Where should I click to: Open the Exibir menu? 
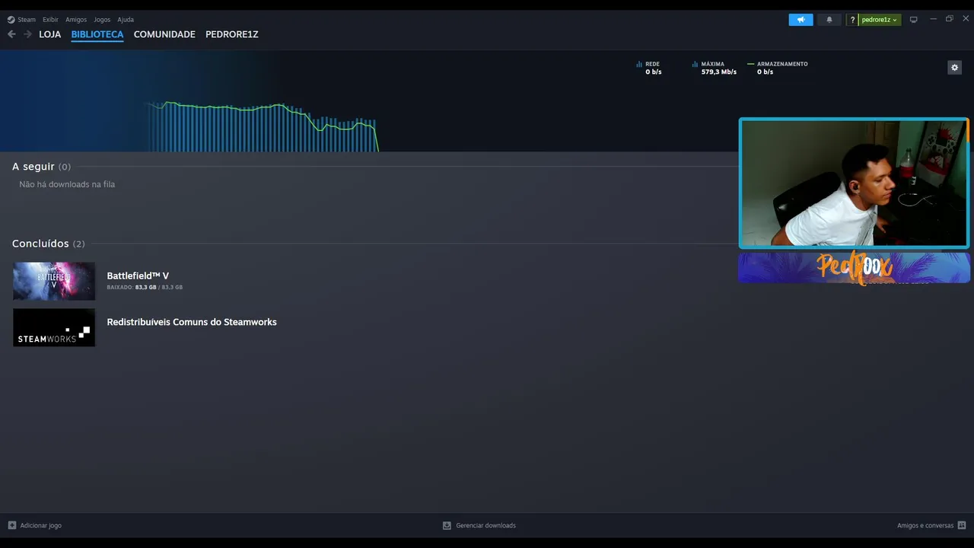(x=50, y=20)
